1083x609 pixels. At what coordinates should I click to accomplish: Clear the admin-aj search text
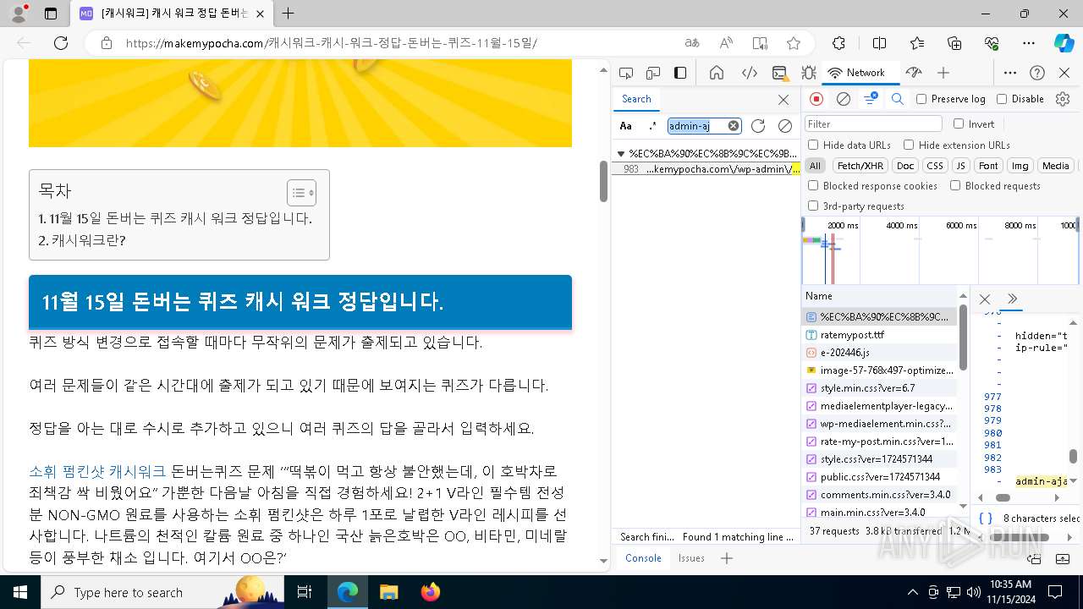coord(734,126)
